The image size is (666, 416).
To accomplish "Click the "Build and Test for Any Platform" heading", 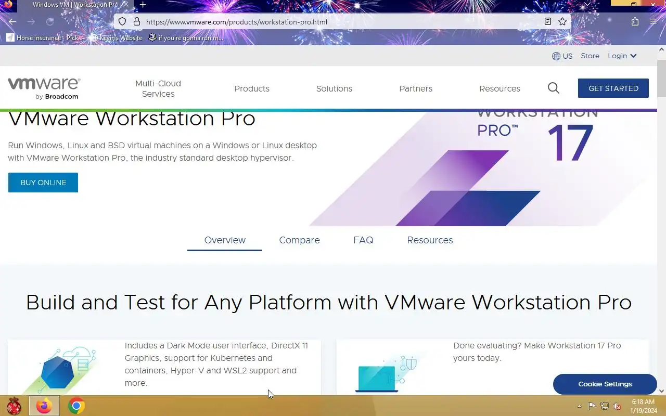I will [x=329, y=303].
